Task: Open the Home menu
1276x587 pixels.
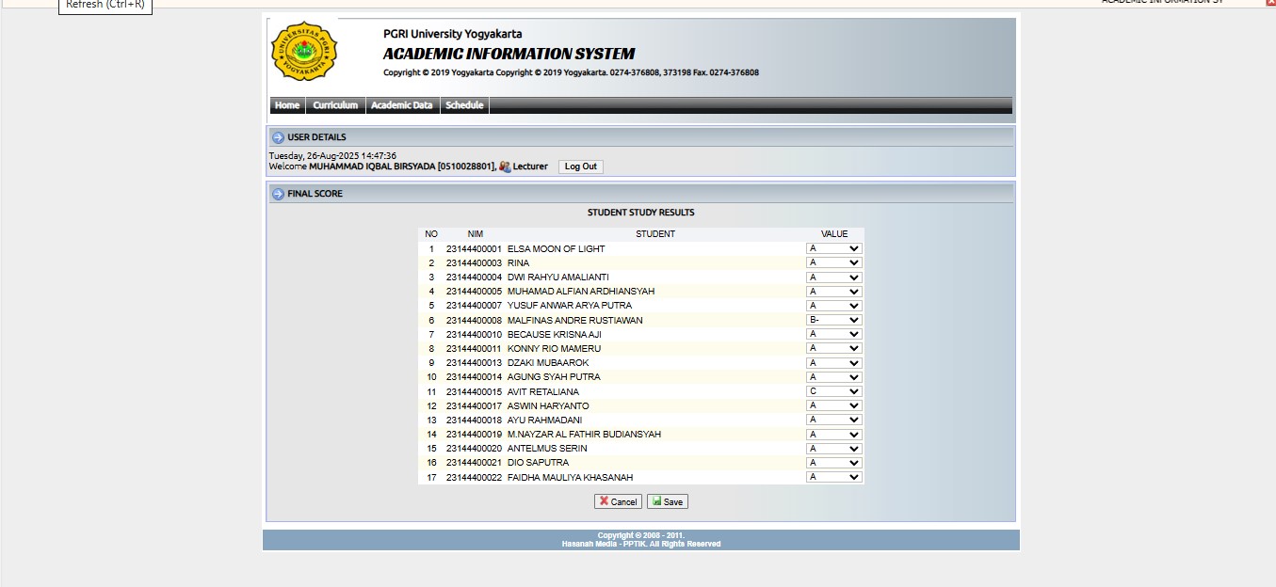Action: point(287,105)
